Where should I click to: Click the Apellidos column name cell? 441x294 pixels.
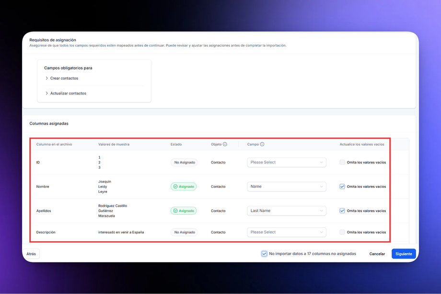pos(44,211)
